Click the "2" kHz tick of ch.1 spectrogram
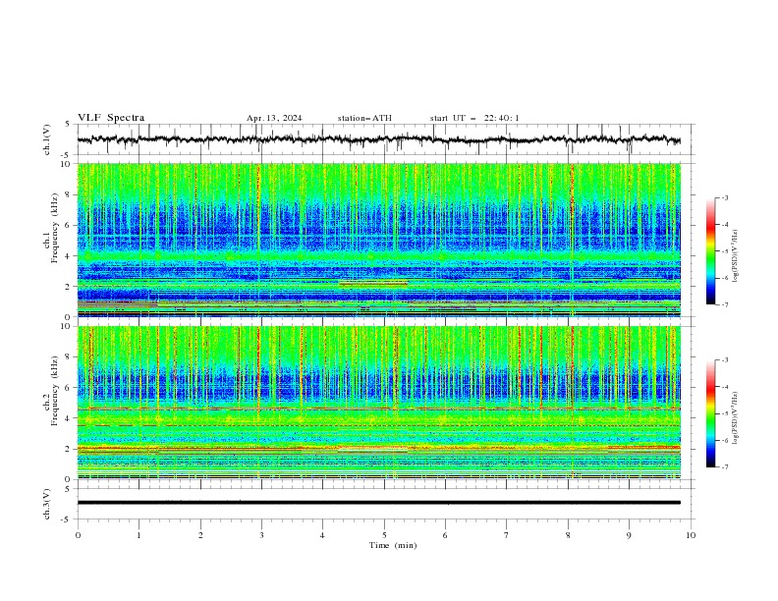778x601 pixels. coord(68,287)
